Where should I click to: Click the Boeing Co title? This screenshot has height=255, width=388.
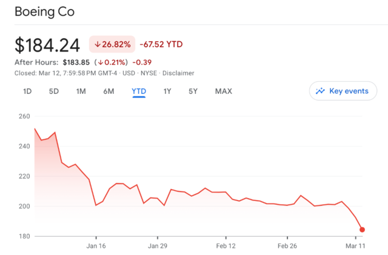(x=44, y=12)
